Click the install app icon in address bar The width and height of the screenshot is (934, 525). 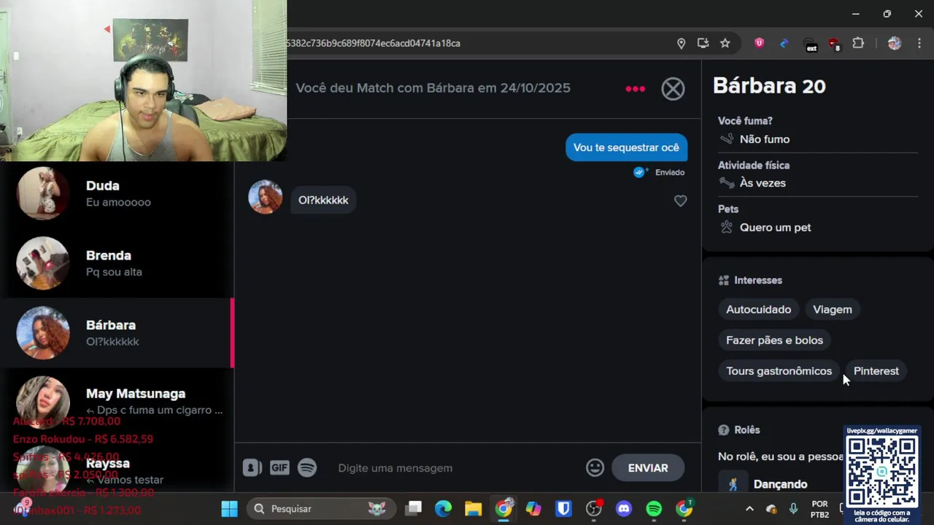click(x=703, y=43)
